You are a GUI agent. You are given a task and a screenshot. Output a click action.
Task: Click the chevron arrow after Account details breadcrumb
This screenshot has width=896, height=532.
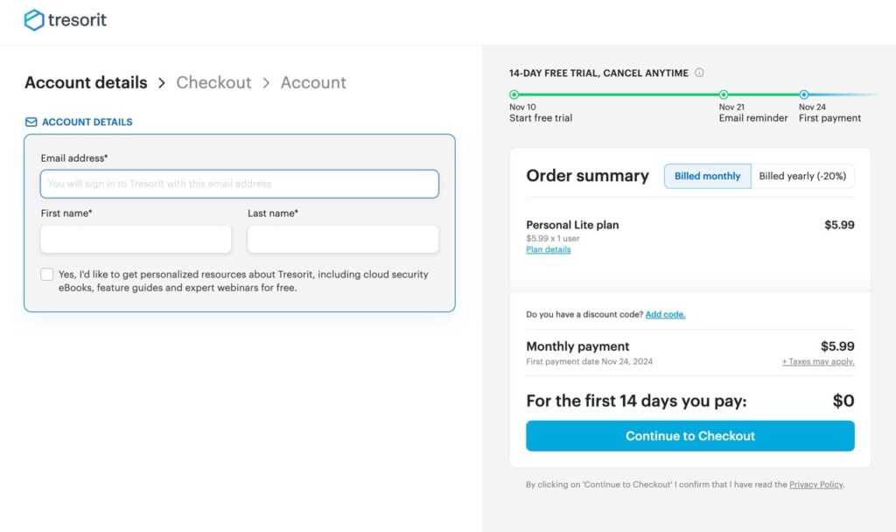(162, 83)
